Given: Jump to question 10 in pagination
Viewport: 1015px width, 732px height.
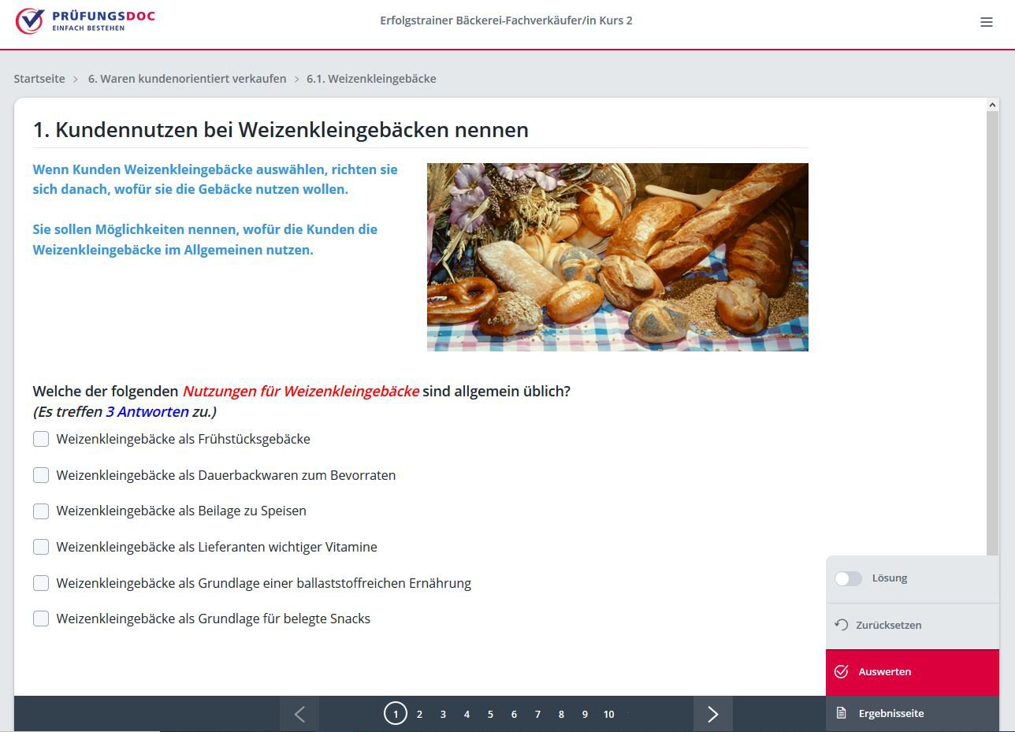Looking at the screenshot, I should 608,714.
